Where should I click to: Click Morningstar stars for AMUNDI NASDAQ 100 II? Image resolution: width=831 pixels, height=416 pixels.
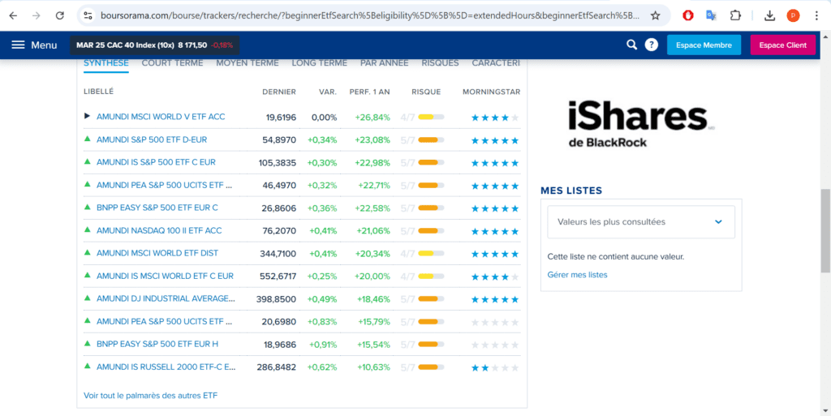click(495, 231)
